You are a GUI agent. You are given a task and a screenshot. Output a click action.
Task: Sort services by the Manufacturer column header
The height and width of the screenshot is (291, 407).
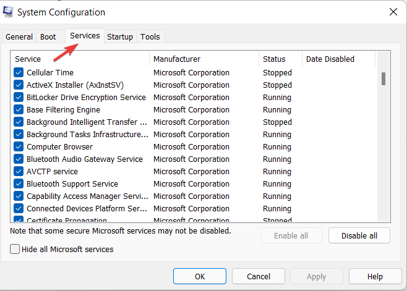(x=204, y=59)
